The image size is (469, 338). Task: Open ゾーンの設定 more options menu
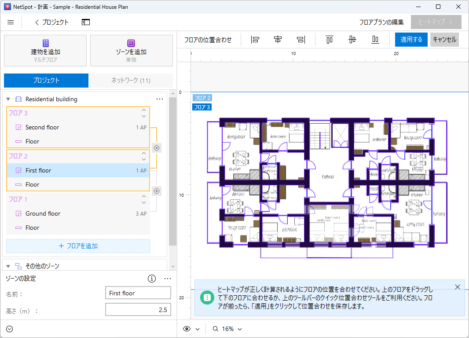[x=168, y=279]
